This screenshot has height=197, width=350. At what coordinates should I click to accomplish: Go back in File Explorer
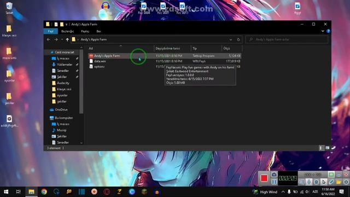pyautogui.click(x=49, y=39)
